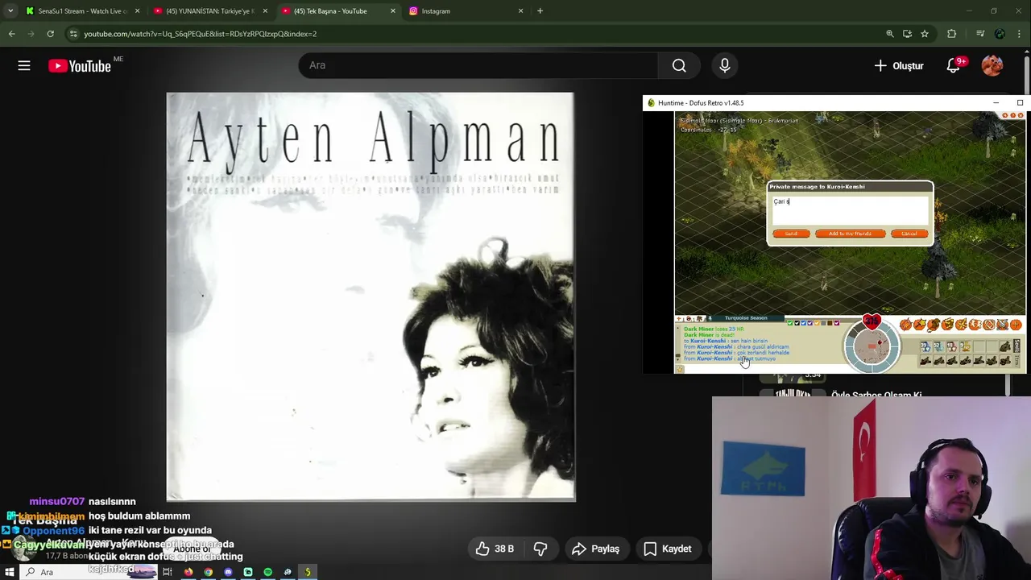Image resolution: width=1031 pixels, height=580 pixels.
Task: Maximize the Huntime Dofus Retro window
Action: pos(1020,103)
